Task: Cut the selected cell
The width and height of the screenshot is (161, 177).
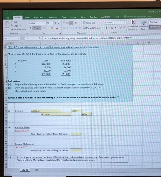Action: 14,22
